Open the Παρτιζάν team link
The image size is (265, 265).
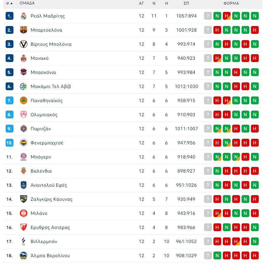point(41,129)
